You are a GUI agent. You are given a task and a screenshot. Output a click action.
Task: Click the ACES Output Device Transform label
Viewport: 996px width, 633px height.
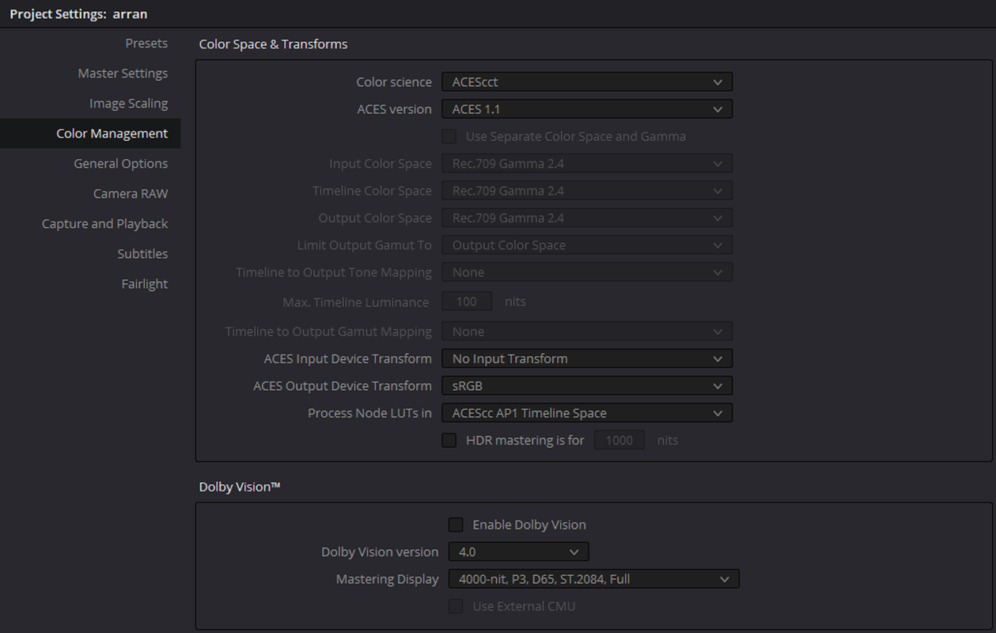point(343,386)
